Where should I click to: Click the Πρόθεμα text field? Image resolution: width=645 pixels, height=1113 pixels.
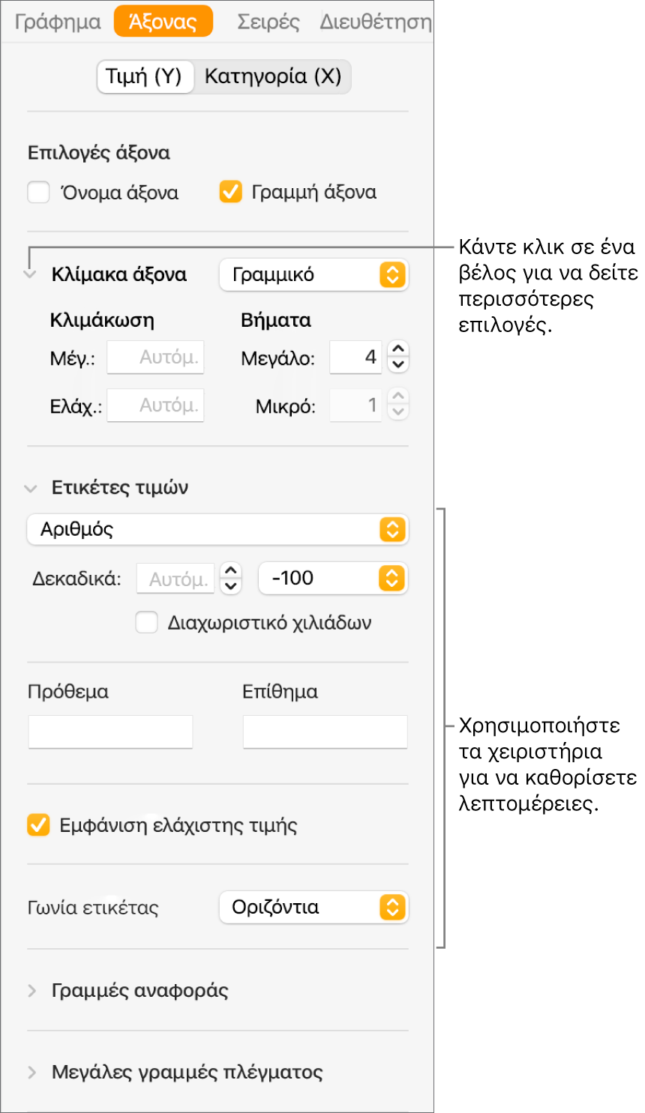pyautogui.click(x=110, y=732)
